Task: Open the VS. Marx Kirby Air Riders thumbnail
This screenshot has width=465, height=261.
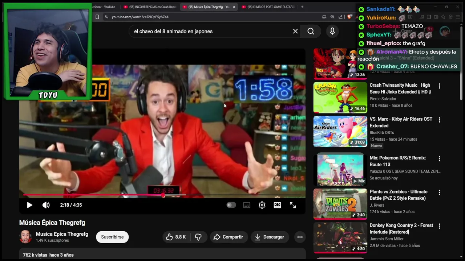Action: [340, 131]
